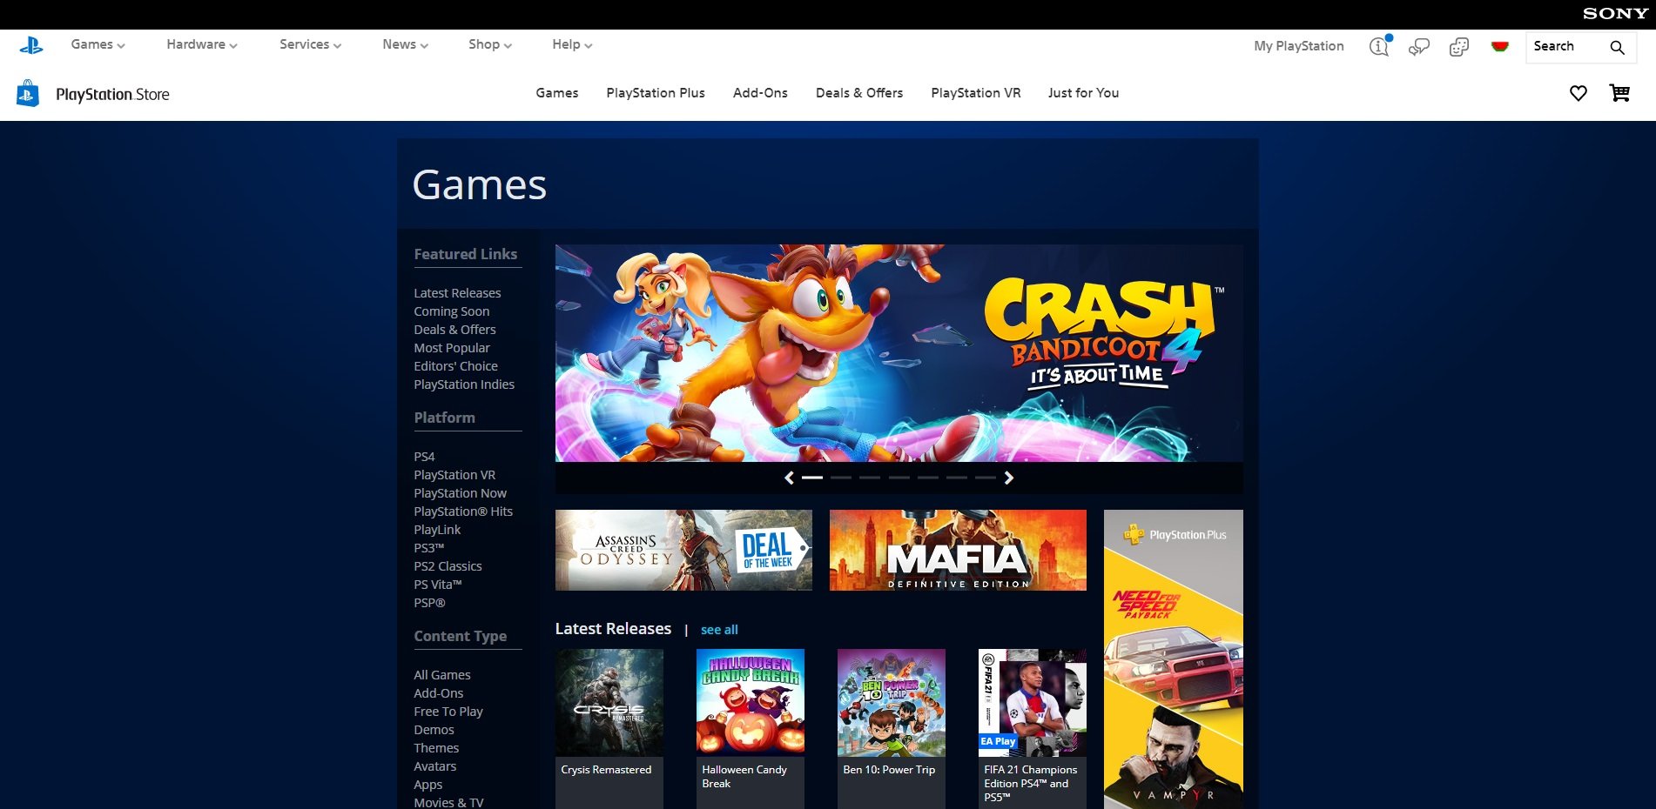The width and height of the screenshot is (1656, 809).
Task: Open the notifications info icon
Action: (1379, 46)
